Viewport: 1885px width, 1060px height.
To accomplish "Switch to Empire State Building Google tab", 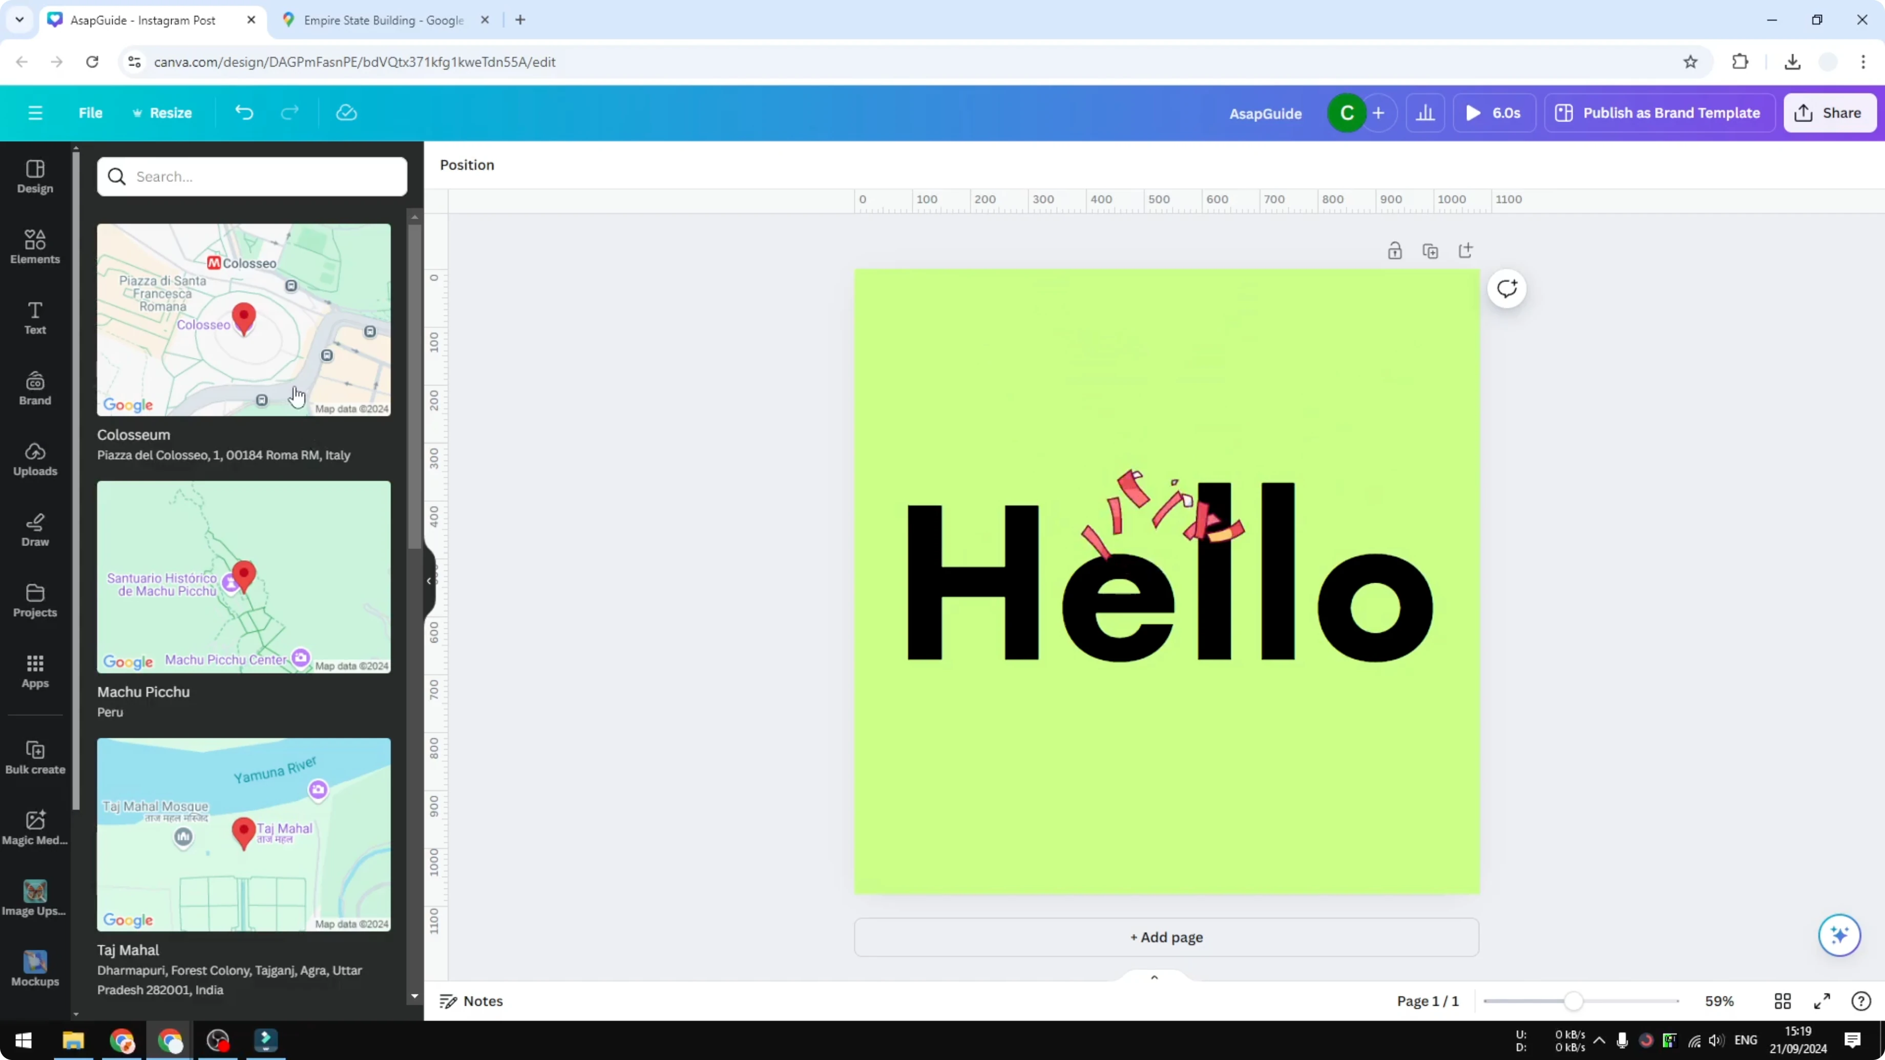I will point(384,20).
